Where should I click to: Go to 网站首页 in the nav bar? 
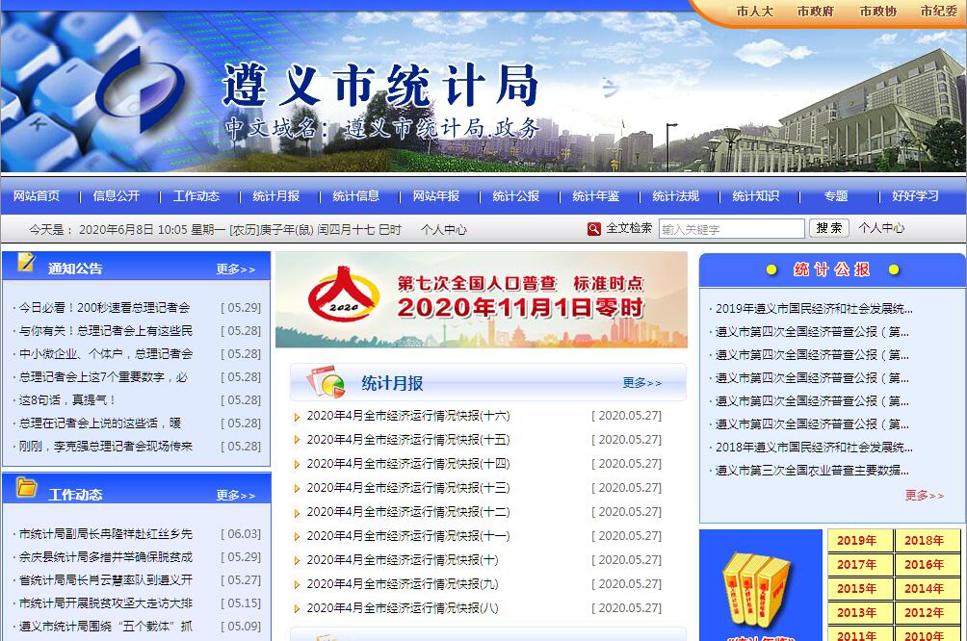pos(37,196)
